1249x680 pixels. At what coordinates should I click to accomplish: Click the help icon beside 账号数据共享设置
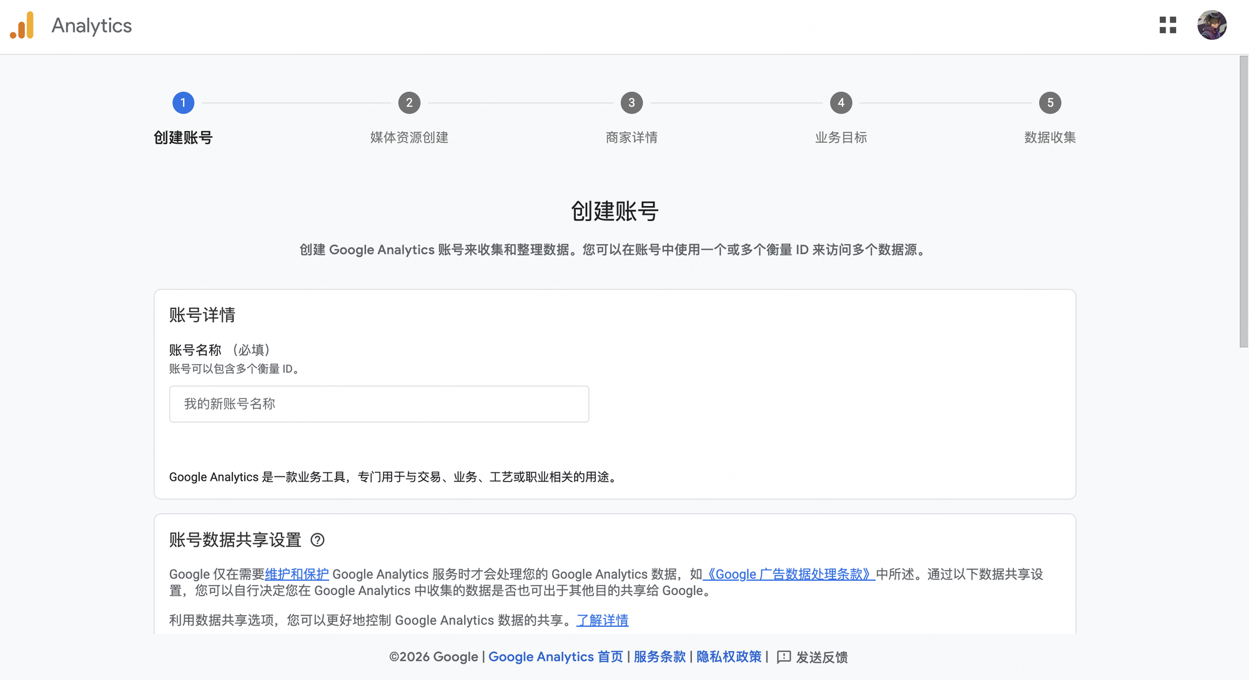317,540
